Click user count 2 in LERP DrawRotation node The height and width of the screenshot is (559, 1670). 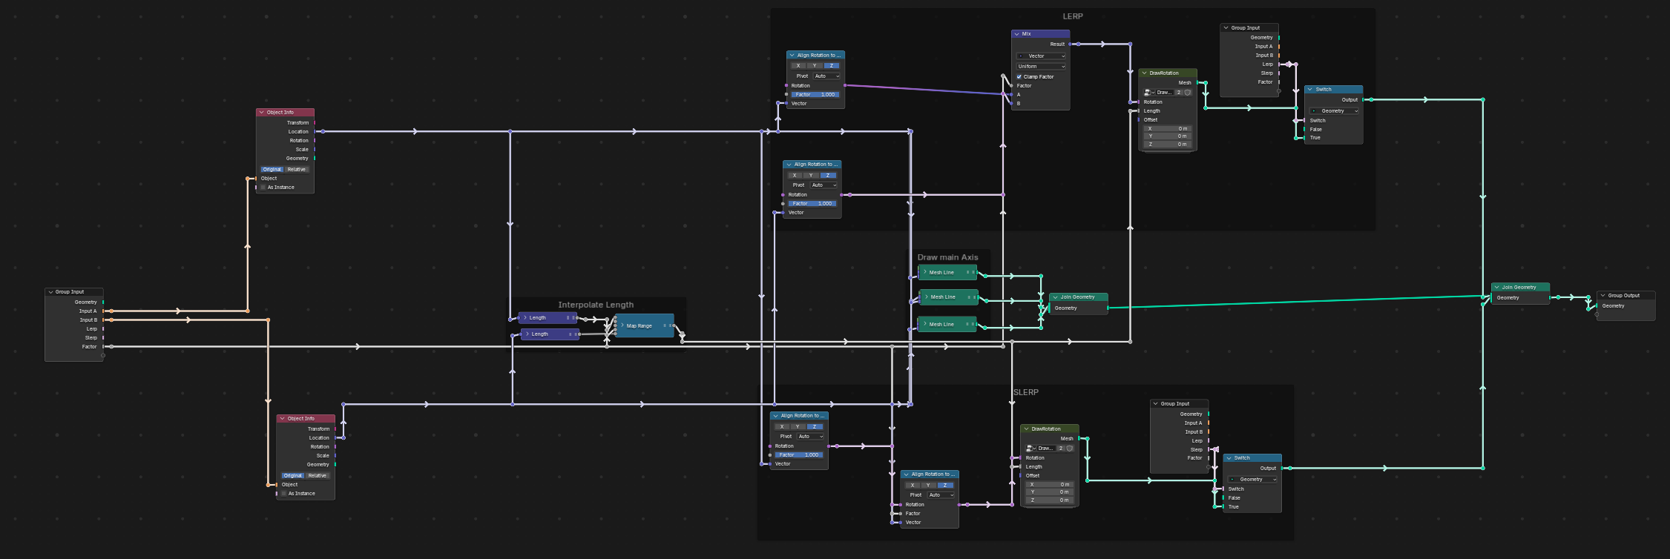(1179, 93)
